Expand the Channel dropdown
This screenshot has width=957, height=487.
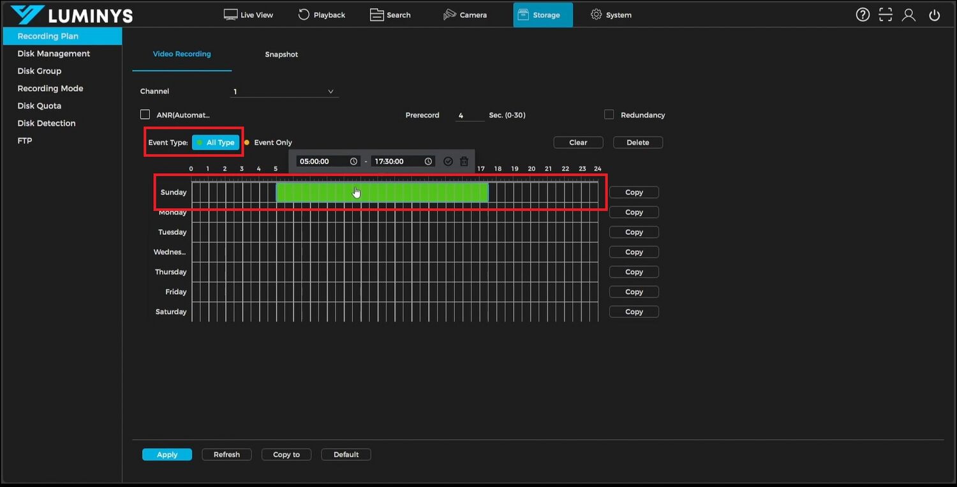pos(284,92)
